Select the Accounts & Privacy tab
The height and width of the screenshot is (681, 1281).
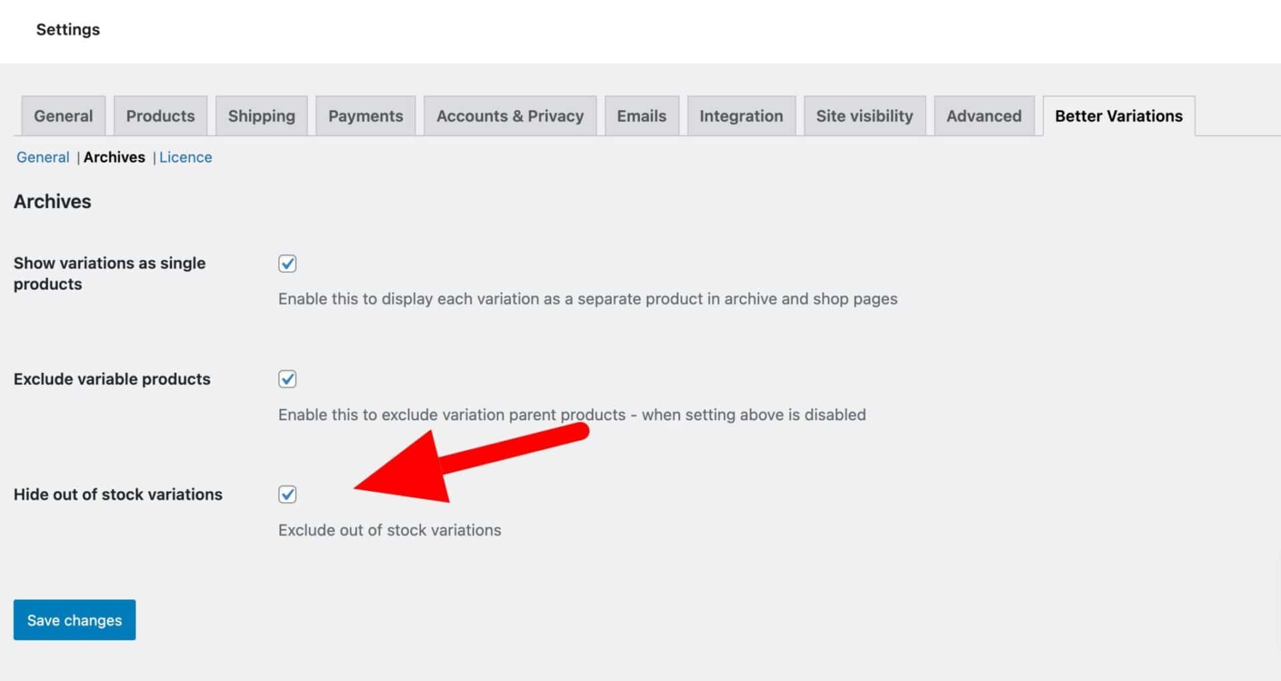(x=510, y=116)
